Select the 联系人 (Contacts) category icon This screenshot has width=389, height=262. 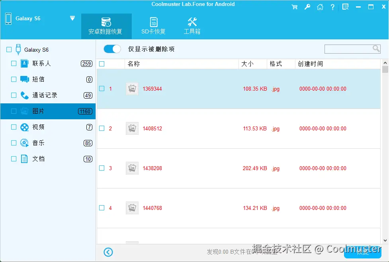[25, 63]
